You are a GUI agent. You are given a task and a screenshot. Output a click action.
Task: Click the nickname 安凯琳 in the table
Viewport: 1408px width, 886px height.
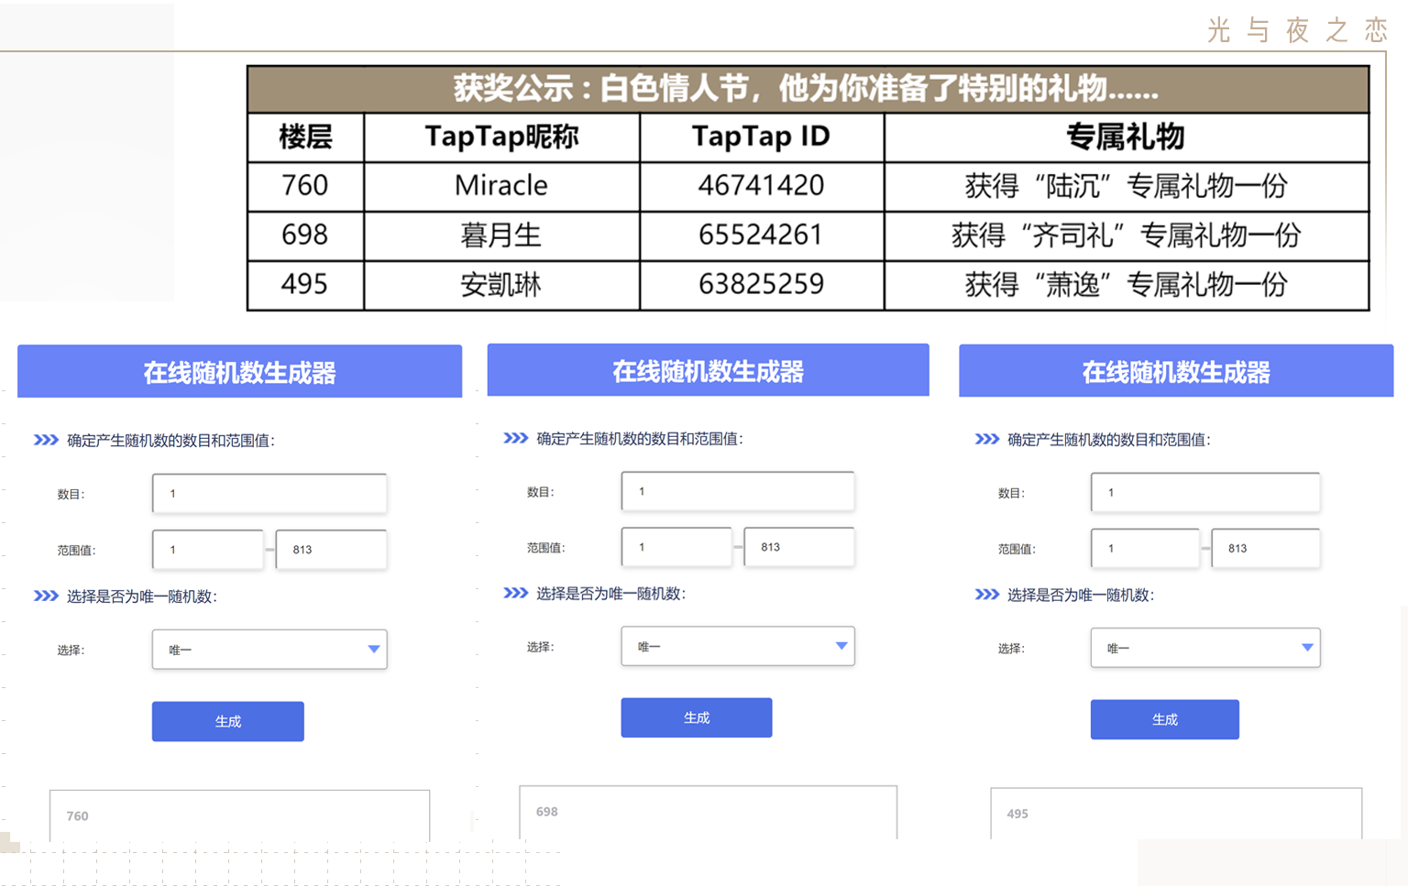tap(501, 285)
